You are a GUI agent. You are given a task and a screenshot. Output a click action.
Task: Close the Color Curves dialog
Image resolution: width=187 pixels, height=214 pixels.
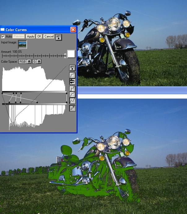73,30
